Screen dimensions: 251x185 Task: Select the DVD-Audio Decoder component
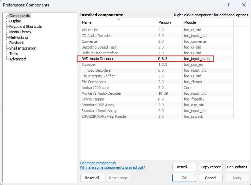(x=157, y=59)
